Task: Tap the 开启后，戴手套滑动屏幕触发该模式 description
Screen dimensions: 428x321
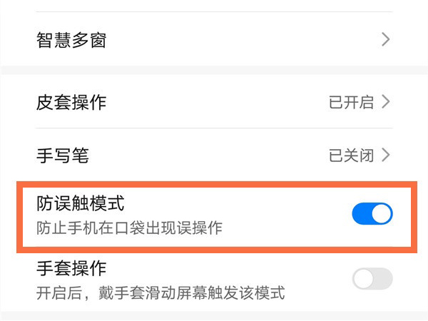Action: coord(160,292)
